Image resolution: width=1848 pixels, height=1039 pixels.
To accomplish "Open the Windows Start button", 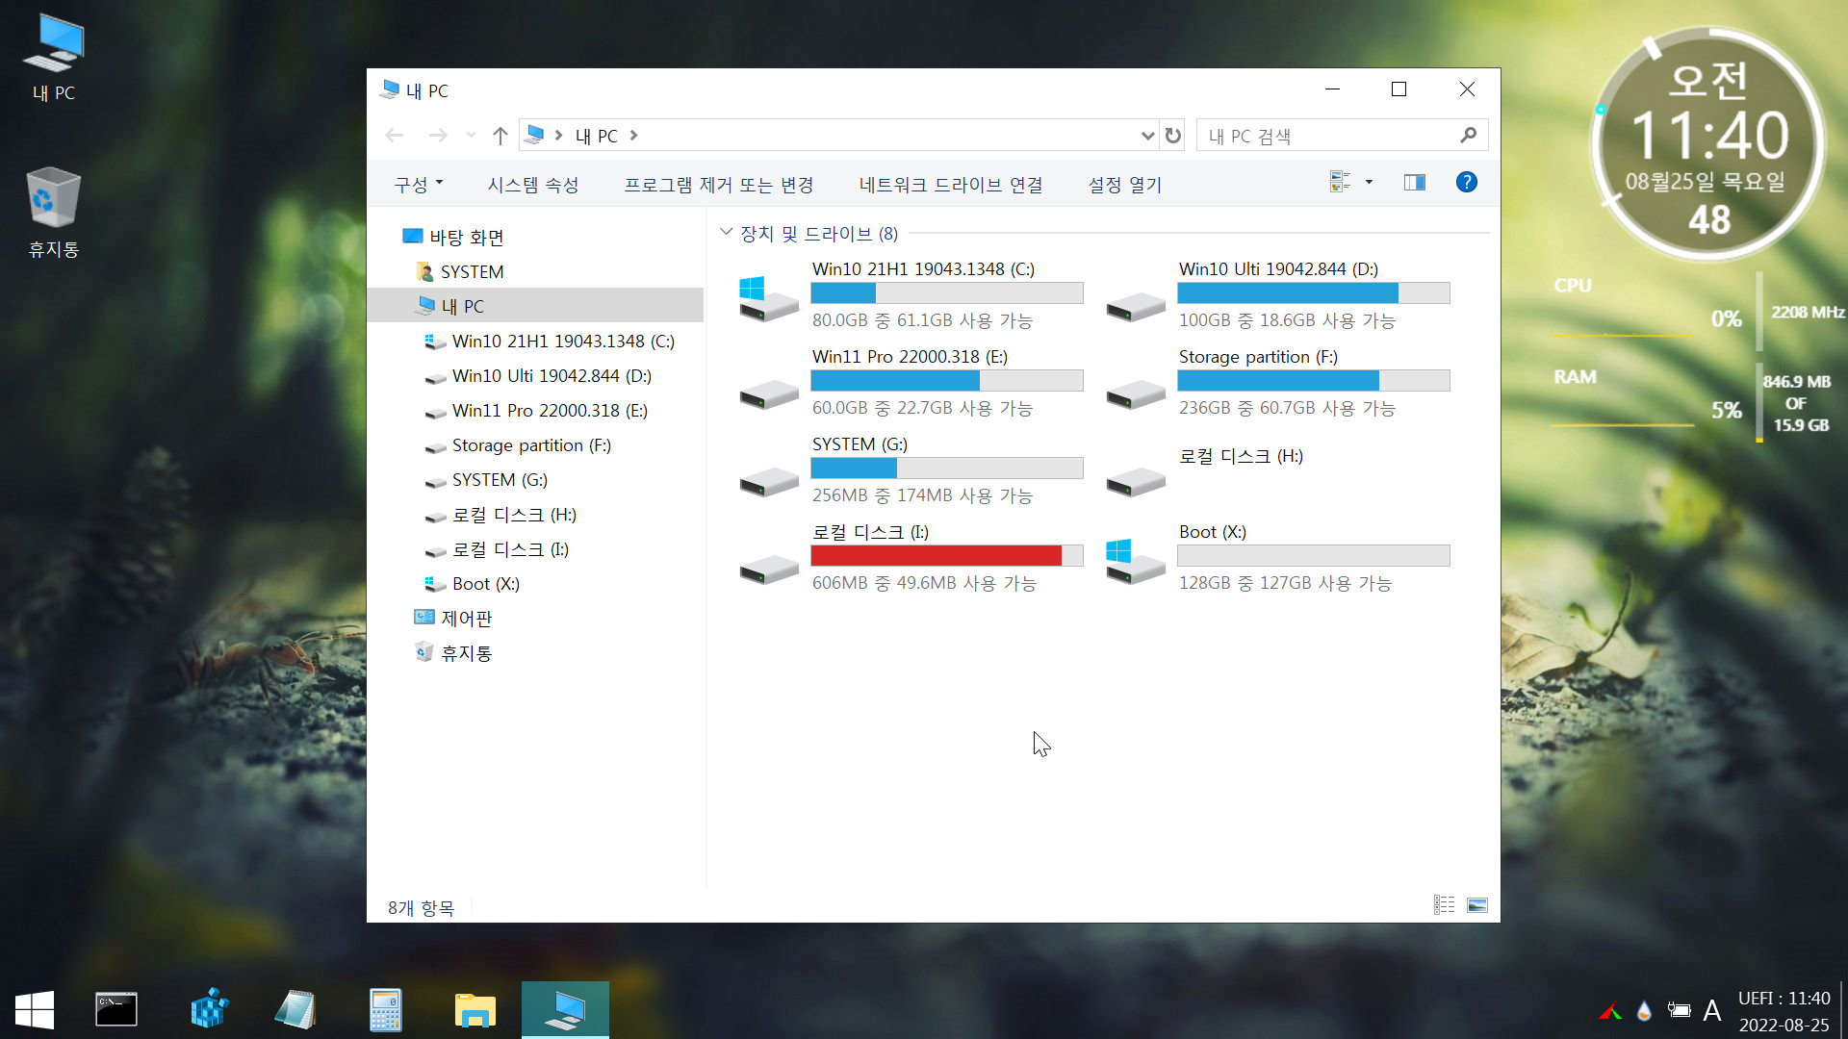I will coord(35,1010).
